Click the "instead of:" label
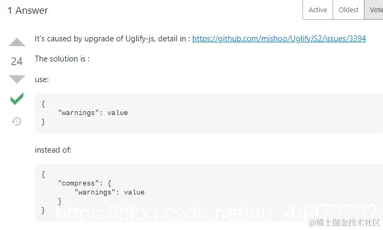 [53, 150]
